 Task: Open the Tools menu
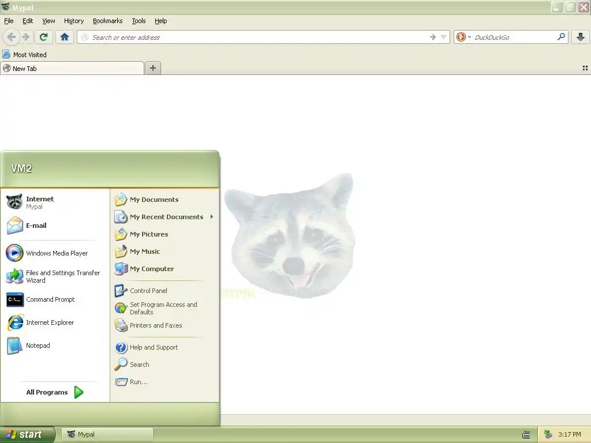[139, 21]
